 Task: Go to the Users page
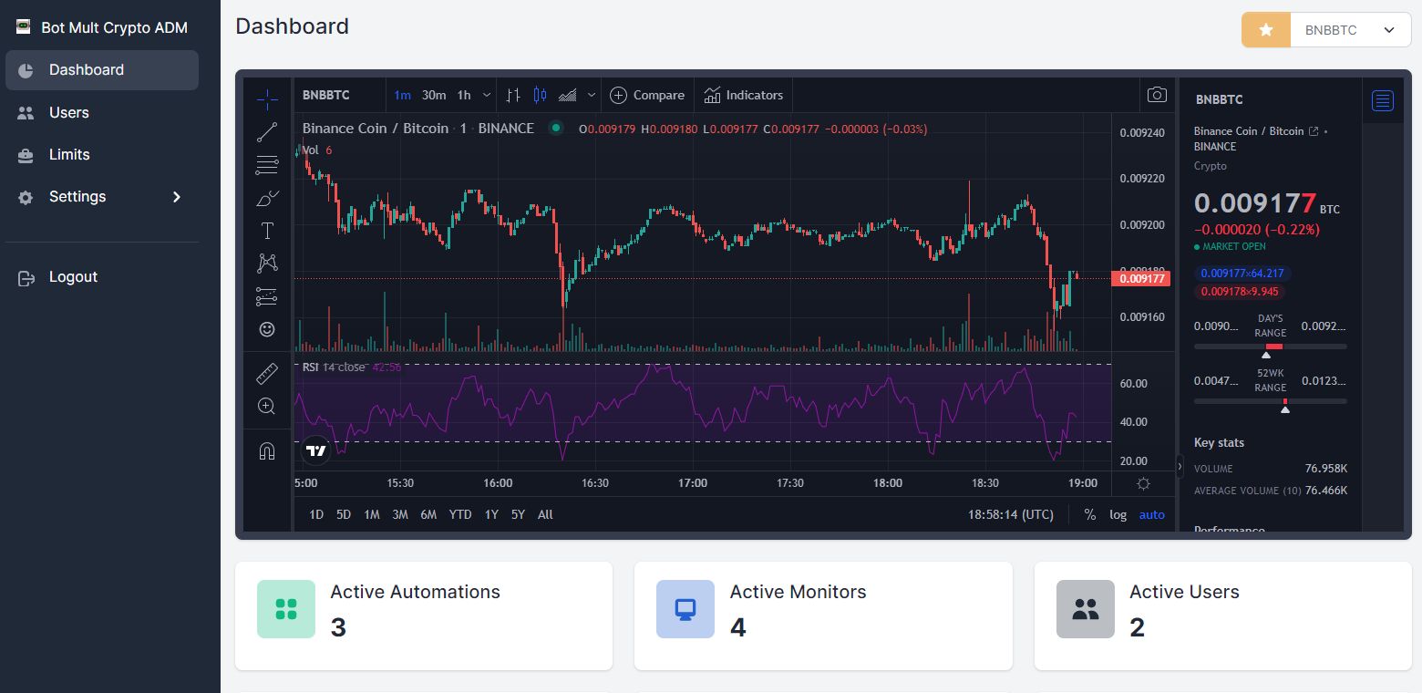(x=102, y=113)
